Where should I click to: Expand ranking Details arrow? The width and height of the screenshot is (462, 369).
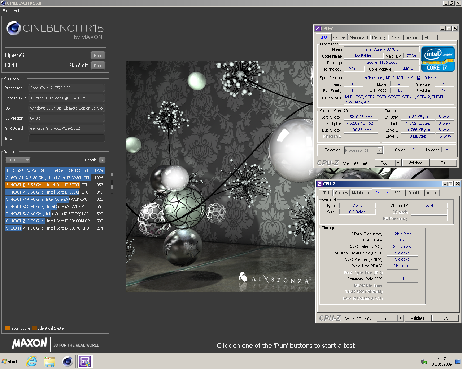click(102, 160)
